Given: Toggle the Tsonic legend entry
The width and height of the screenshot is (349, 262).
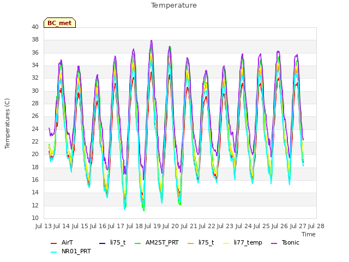Looking at the screenshot, I should (285, 242).
